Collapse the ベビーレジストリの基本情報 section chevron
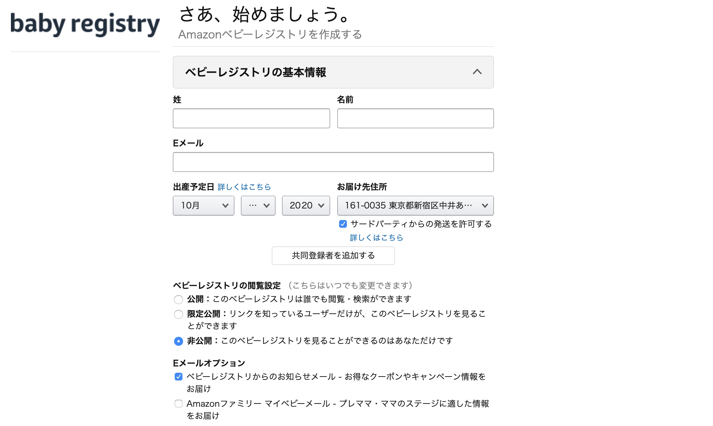Viewport: 713px width, 426px height. 477,72
